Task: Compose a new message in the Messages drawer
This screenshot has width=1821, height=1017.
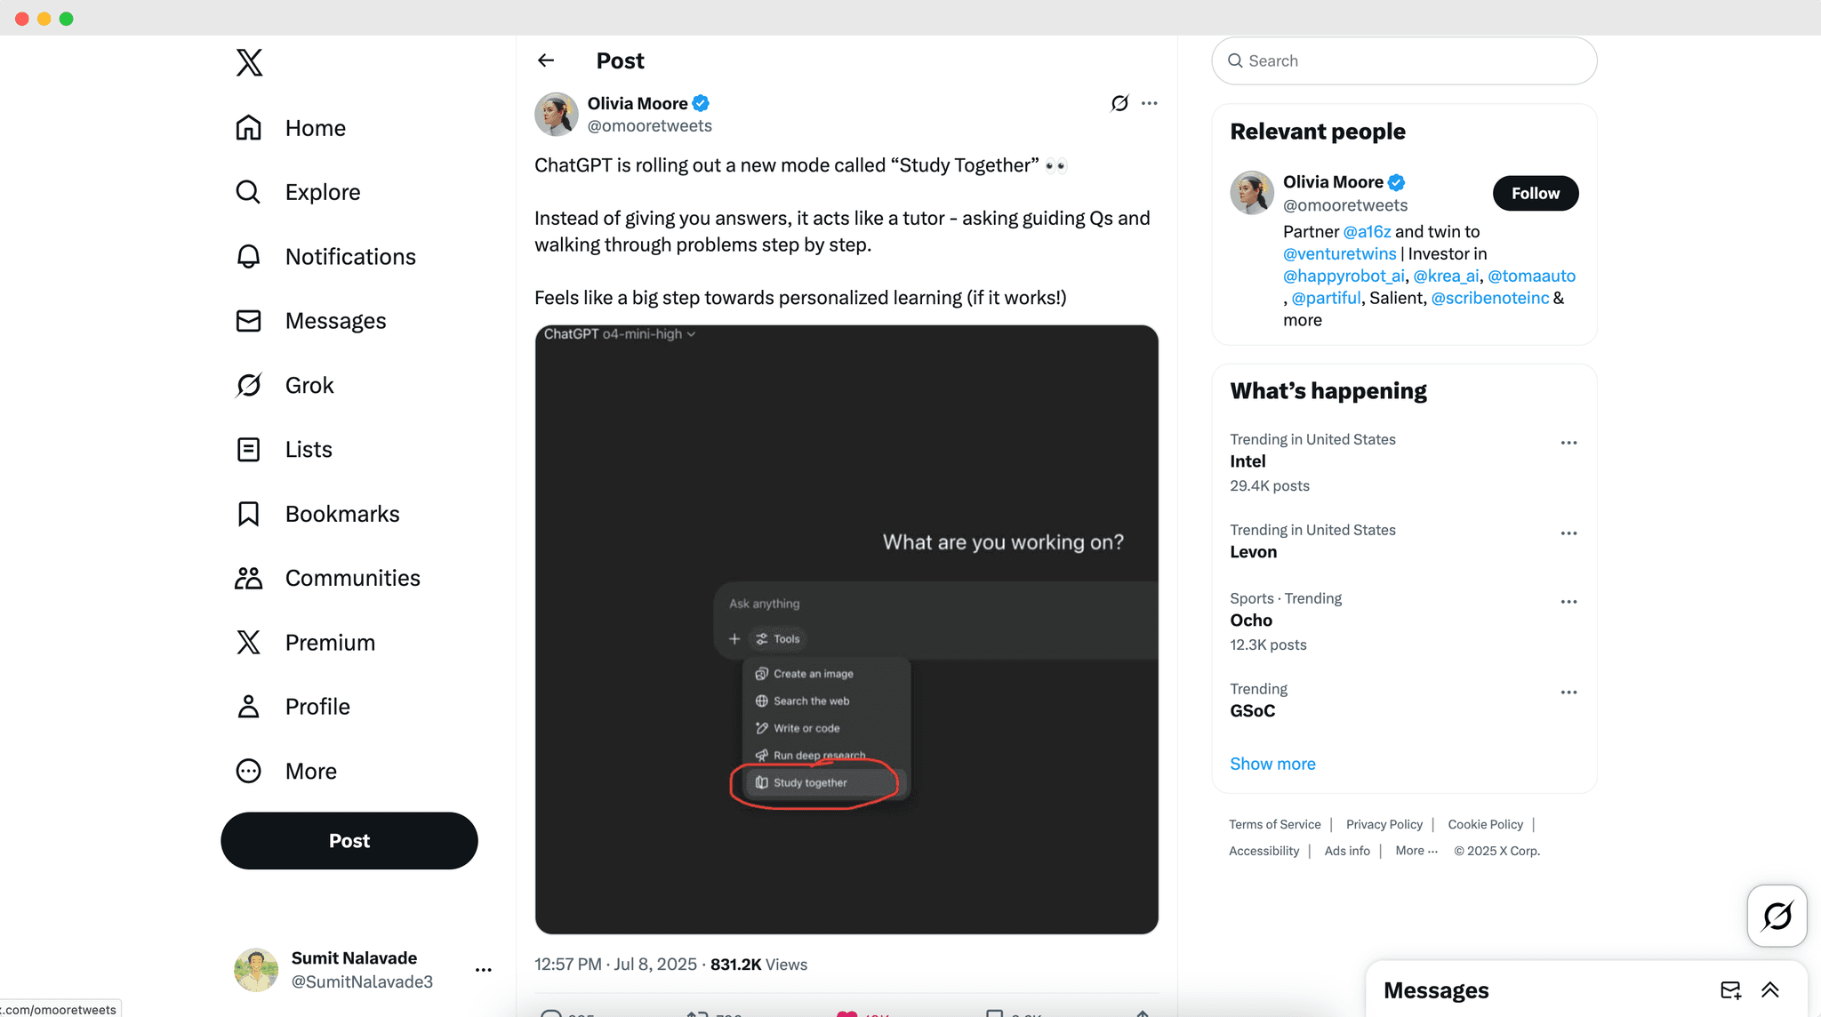Action: pyautogui.click(x=1729, y=989)
